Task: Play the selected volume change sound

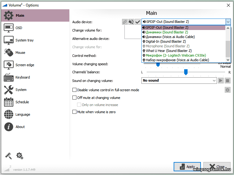Action: click(221, 81)
